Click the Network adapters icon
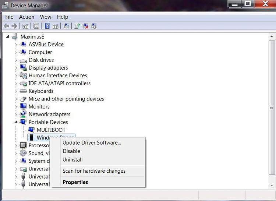Image resolution: width=276 pixels, height=201 pixels. (x=23, y=114)
